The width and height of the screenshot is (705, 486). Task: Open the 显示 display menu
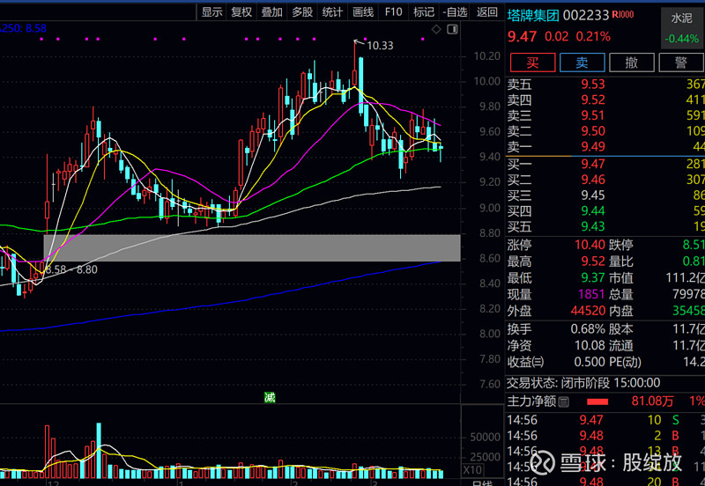pos(211,11)
